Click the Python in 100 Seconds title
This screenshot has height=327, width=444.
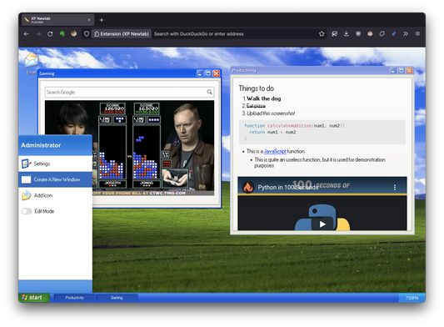287,187
